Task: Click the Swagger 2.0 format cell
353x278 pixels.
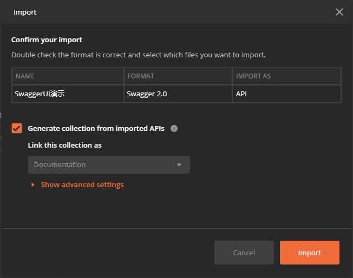Action: pyautogui.click(x=178, y=94)
